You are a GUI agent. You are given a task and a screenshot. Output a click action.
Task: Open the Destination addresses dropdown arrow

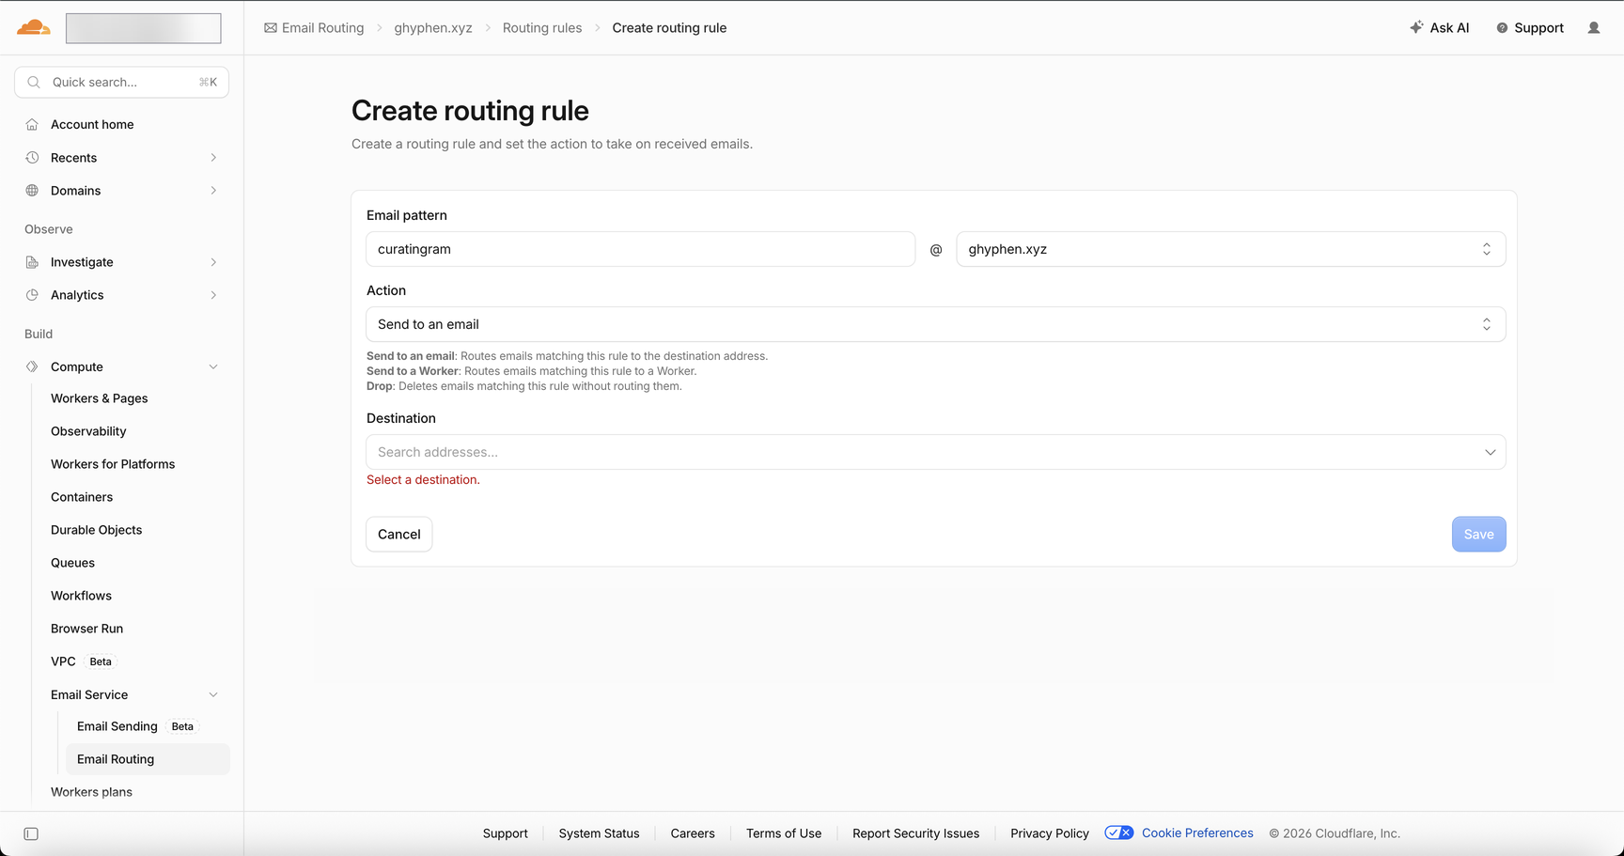point(1490,452)
